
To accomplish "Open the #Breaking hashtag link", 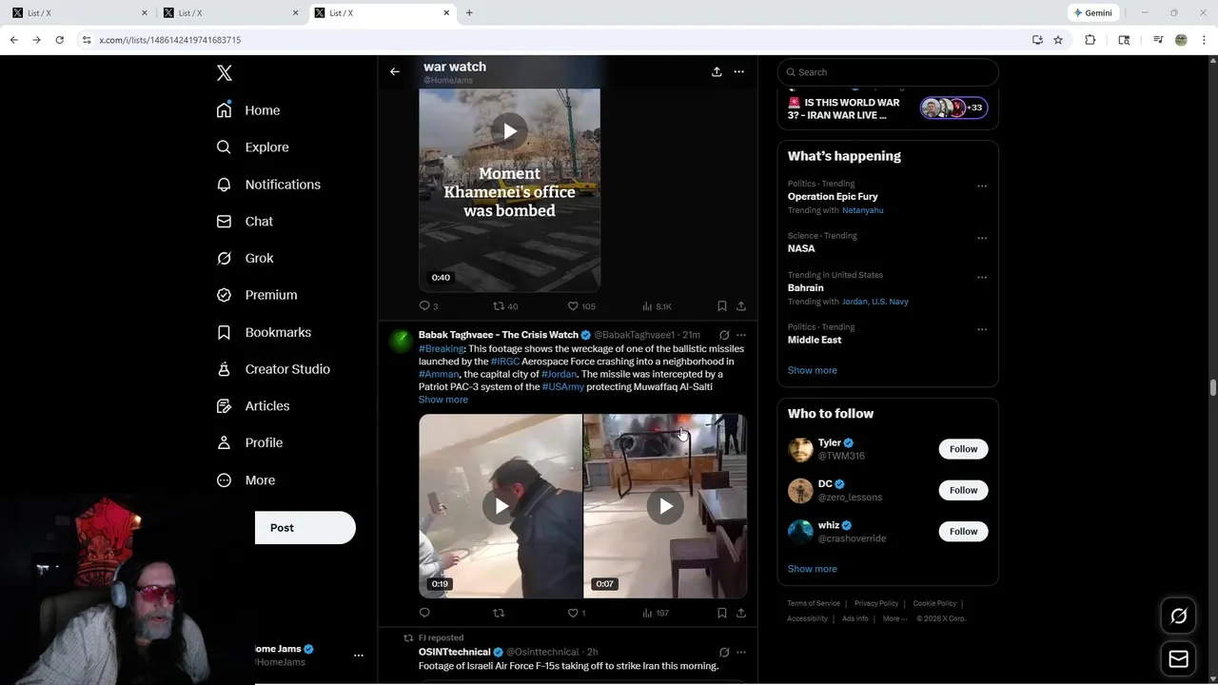I will [442, 349].
